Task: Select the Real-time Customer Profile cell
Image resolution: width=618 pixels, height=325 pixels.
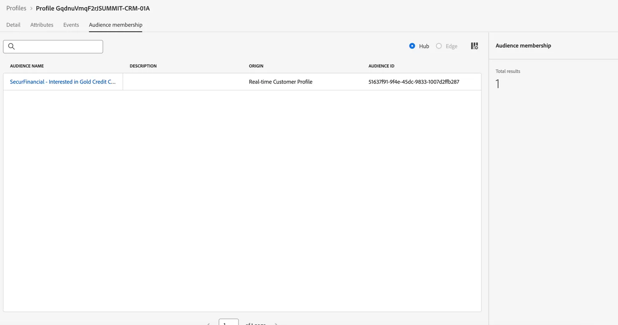Action: pyautogui.click(x=281, y=82)
